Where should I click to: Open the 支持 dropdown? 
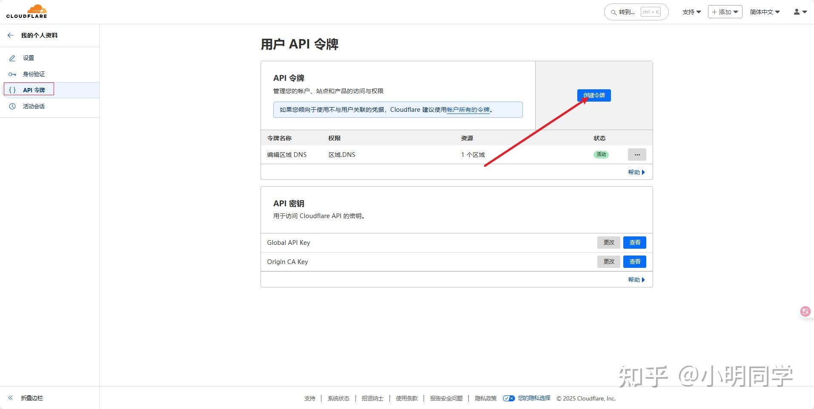(690, 11)
